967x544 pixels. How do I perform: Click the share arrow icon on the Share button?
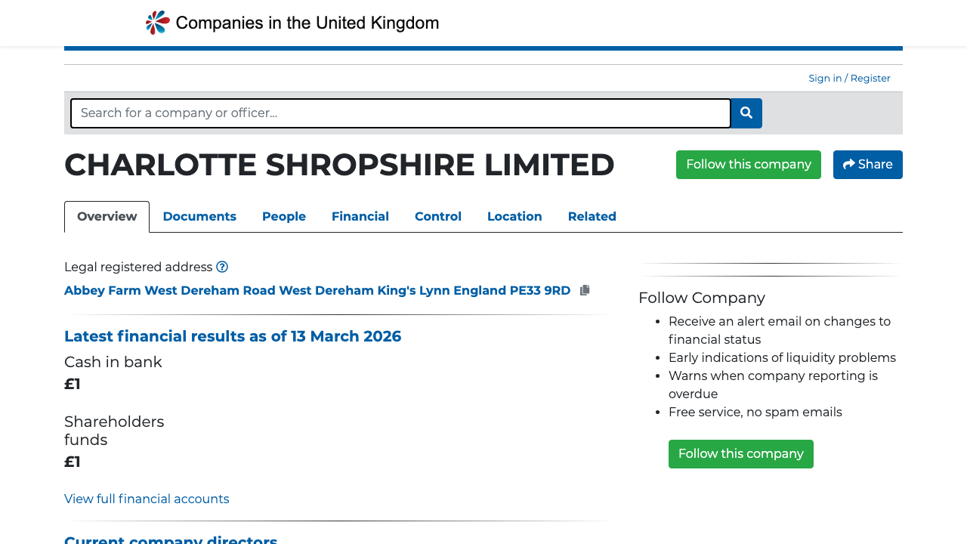coord(848,164)
